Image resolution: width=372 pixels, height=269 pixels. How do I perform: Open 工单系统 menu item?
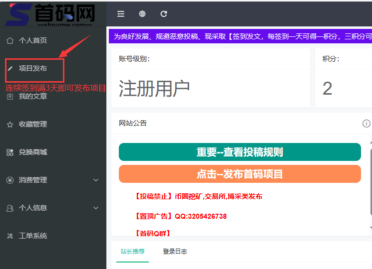click(x=53, y=236)
